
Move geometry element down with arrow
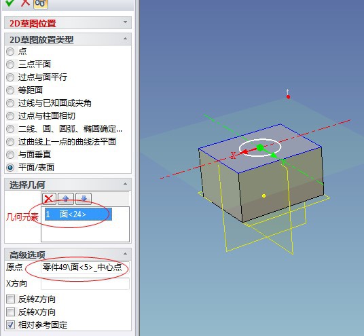pos(84,199)
